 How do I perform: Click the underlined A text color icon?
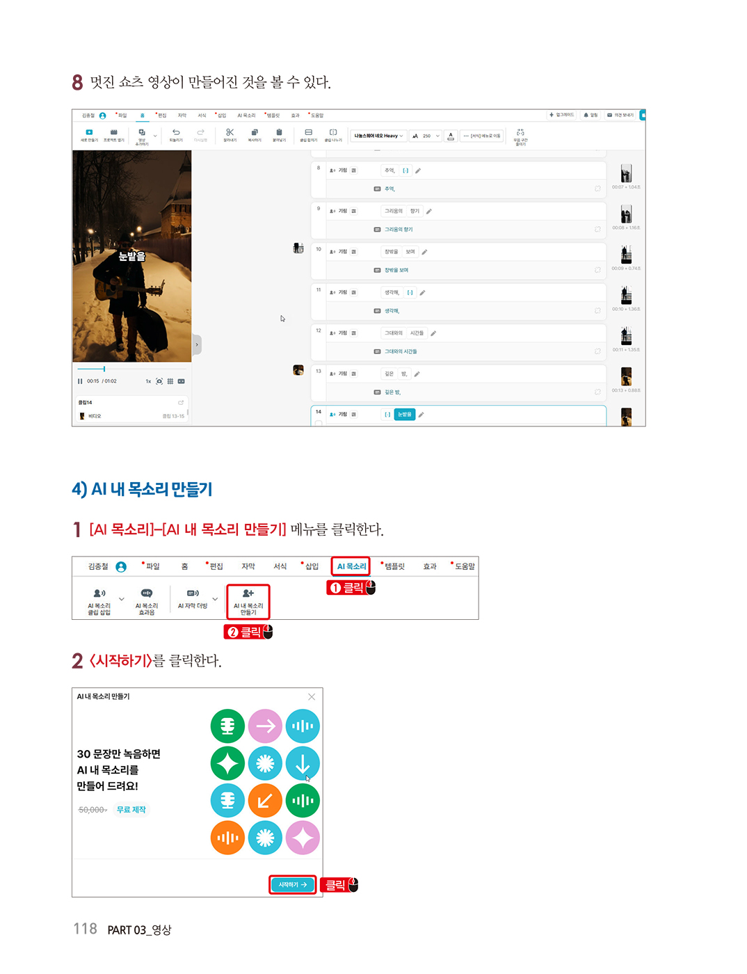[451, 136]
